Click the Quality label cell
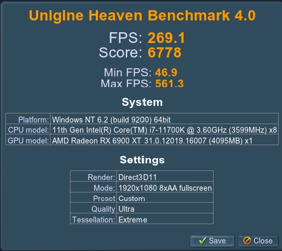This screenshot has height=251, width=282. 93,208
